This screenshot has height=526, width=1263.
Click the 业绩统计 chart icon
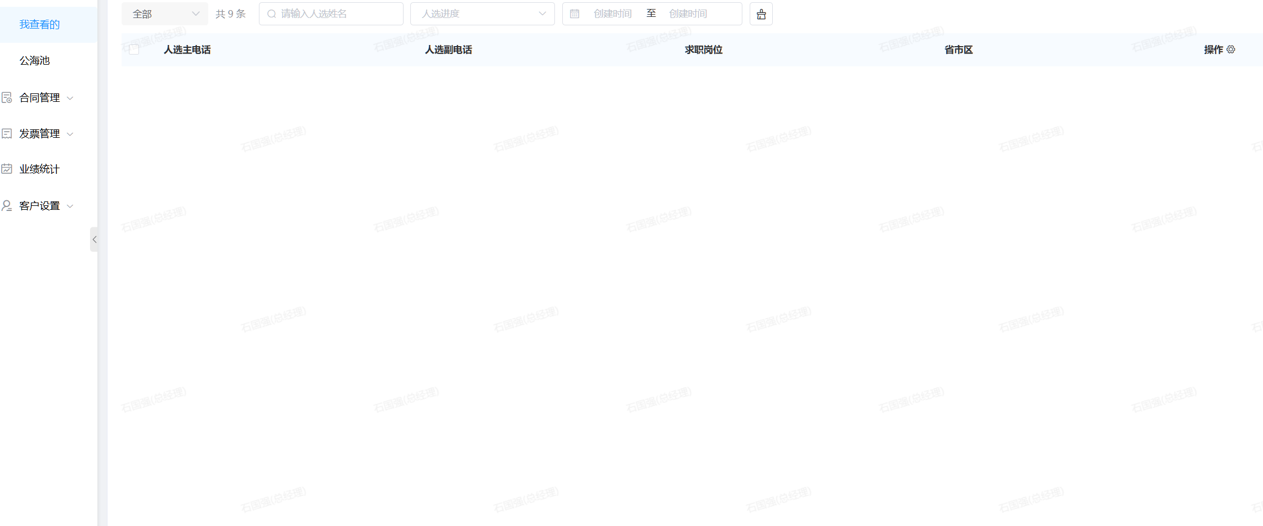7,169
